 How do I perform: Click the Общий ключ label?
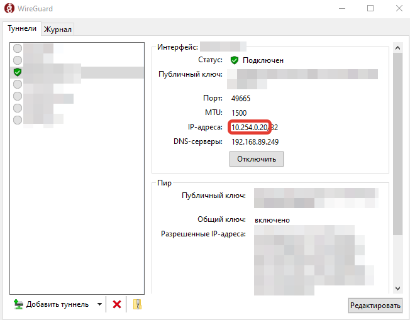click(221, 219)
